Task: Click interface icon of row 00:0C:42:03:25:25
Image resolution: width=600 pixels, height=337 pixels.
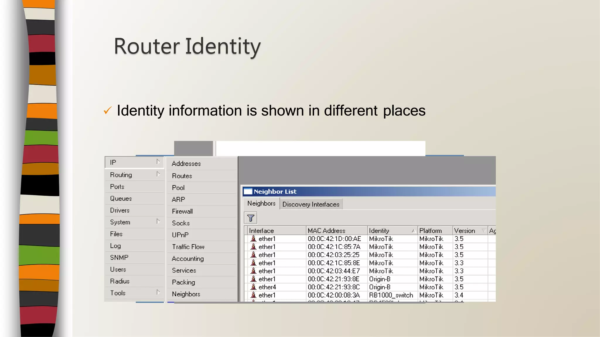Action: point(253,255)
